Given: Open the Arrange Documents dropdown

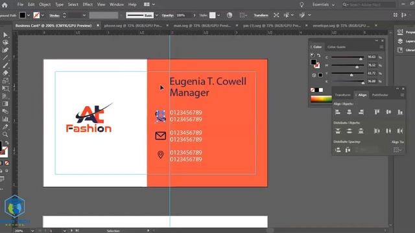Looking at the screenshot, I should click(149, 5).
